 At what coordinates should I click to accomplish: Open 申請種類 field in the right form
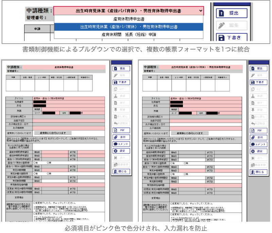tap(201, 67)
